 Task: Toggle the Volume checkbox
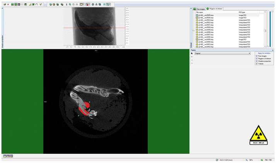tap(257, 63)
